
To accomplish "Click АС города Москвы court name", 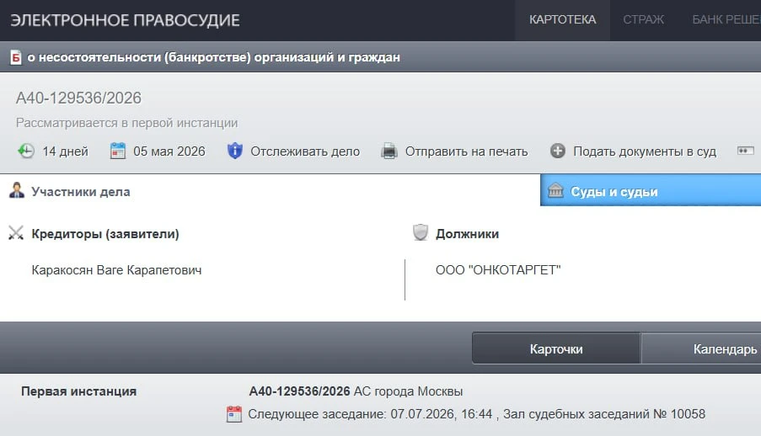I will click(x=408, y=391).
